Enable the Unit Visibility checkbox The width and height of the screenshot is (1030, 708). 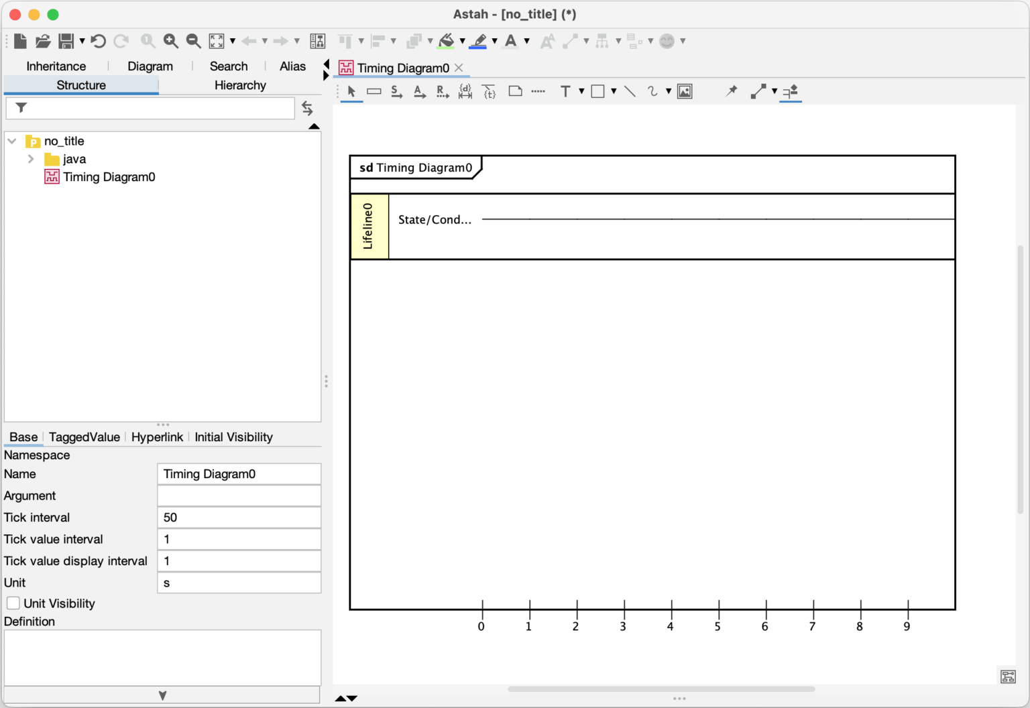[13, 603]
